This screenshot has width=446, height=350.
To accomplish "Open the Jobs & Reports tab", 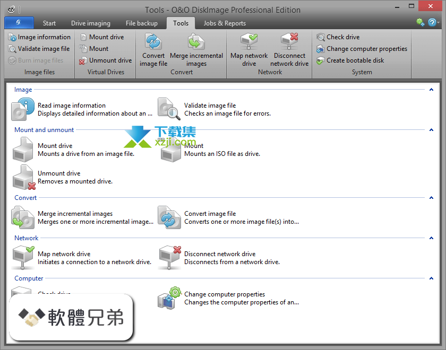I will [225, 23].
